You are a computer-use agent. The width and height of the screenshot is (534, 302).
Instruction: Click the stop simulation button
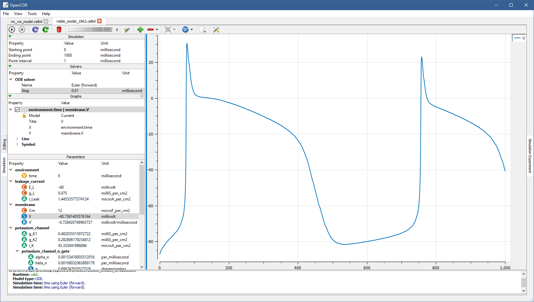tap(22, 29)
